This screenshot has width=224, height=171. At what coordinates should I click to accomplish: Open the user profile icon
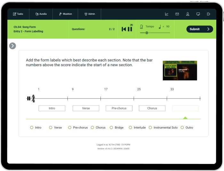(188, 14)
